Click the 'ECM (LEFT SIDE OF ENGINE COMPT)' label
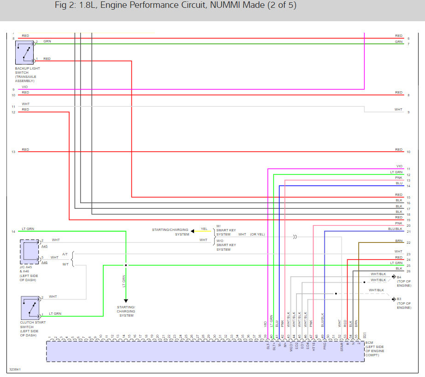 coord(375,349)
